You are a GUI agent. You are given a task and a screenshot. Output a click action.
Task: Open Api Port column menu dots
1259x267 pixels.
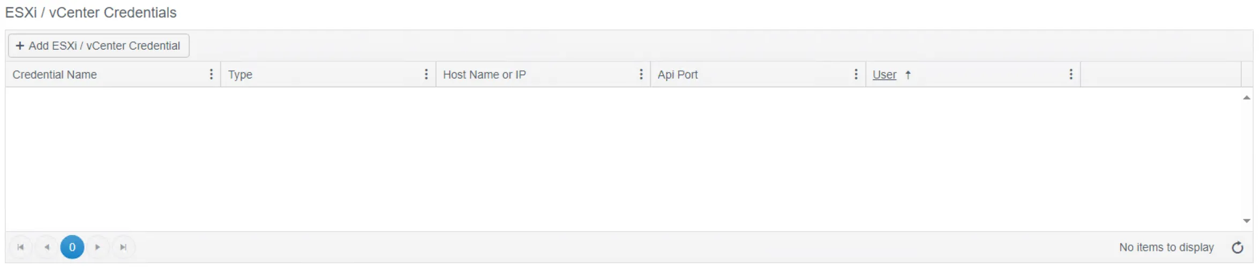pos(856,74)
